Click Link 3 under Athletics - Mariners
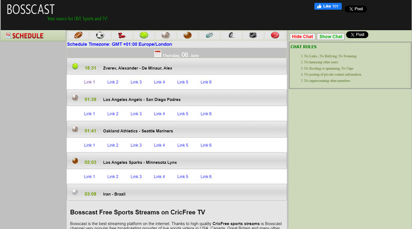Screen dimensions: 412x229 (x=136, y=145)
